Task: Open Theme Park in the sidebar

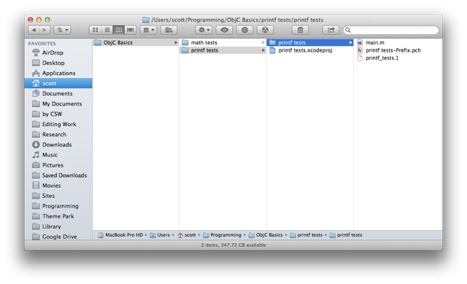Action: click(x=58, y=216)
